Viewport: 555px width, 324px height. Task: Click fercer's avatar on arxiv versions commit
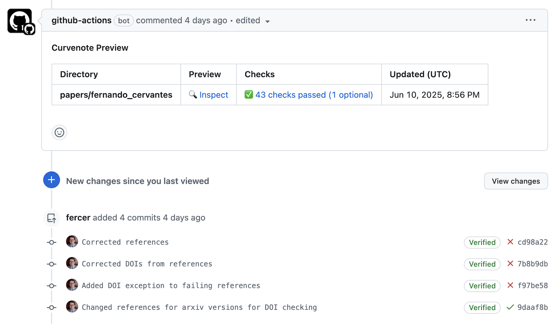coord(72,307)
